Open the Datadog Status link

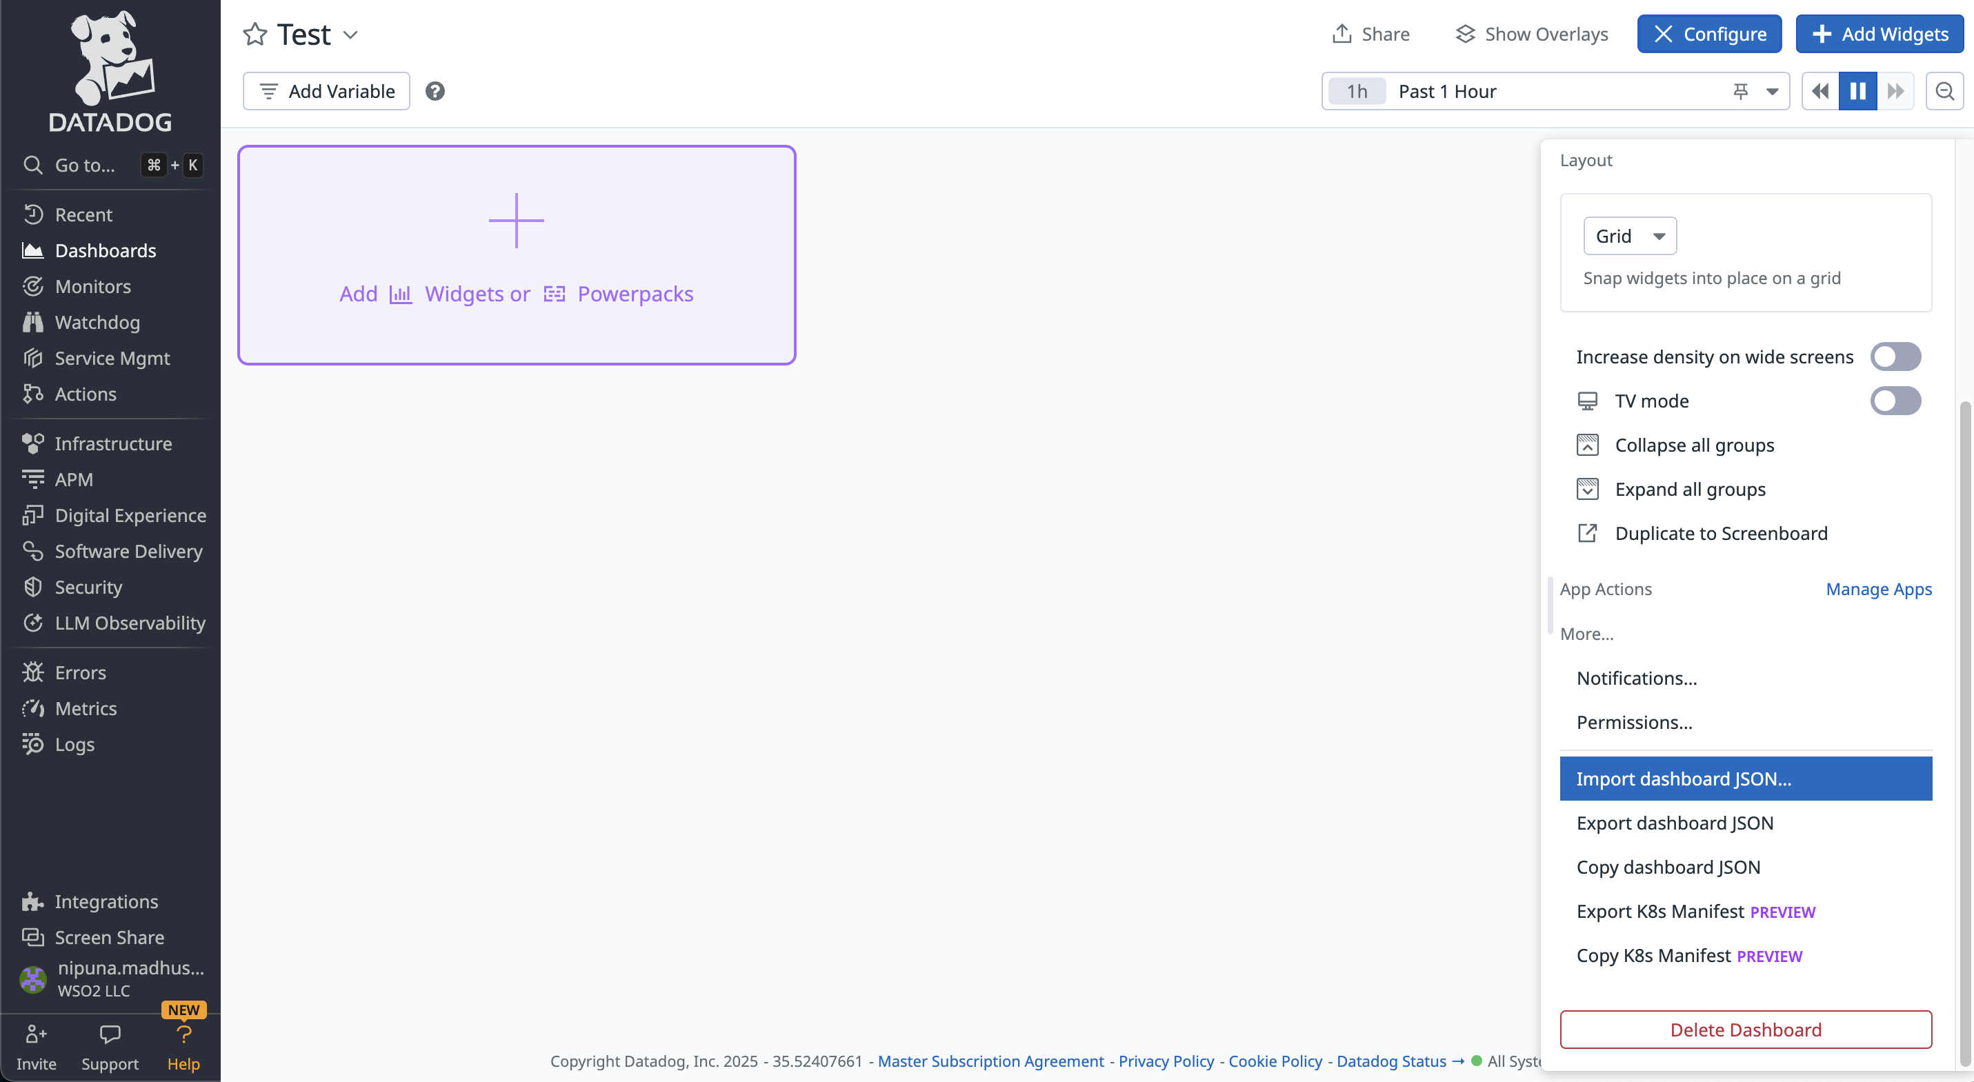pos(1400,1061)
